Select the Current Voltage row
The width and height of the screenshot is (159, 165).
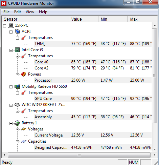coord(93,135)
